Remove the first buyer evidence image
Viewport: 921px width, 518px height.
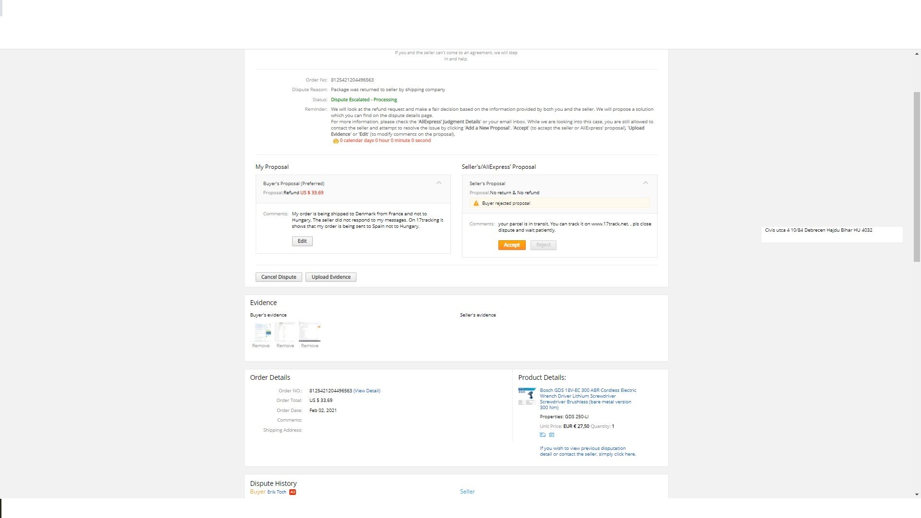[261, 346]
